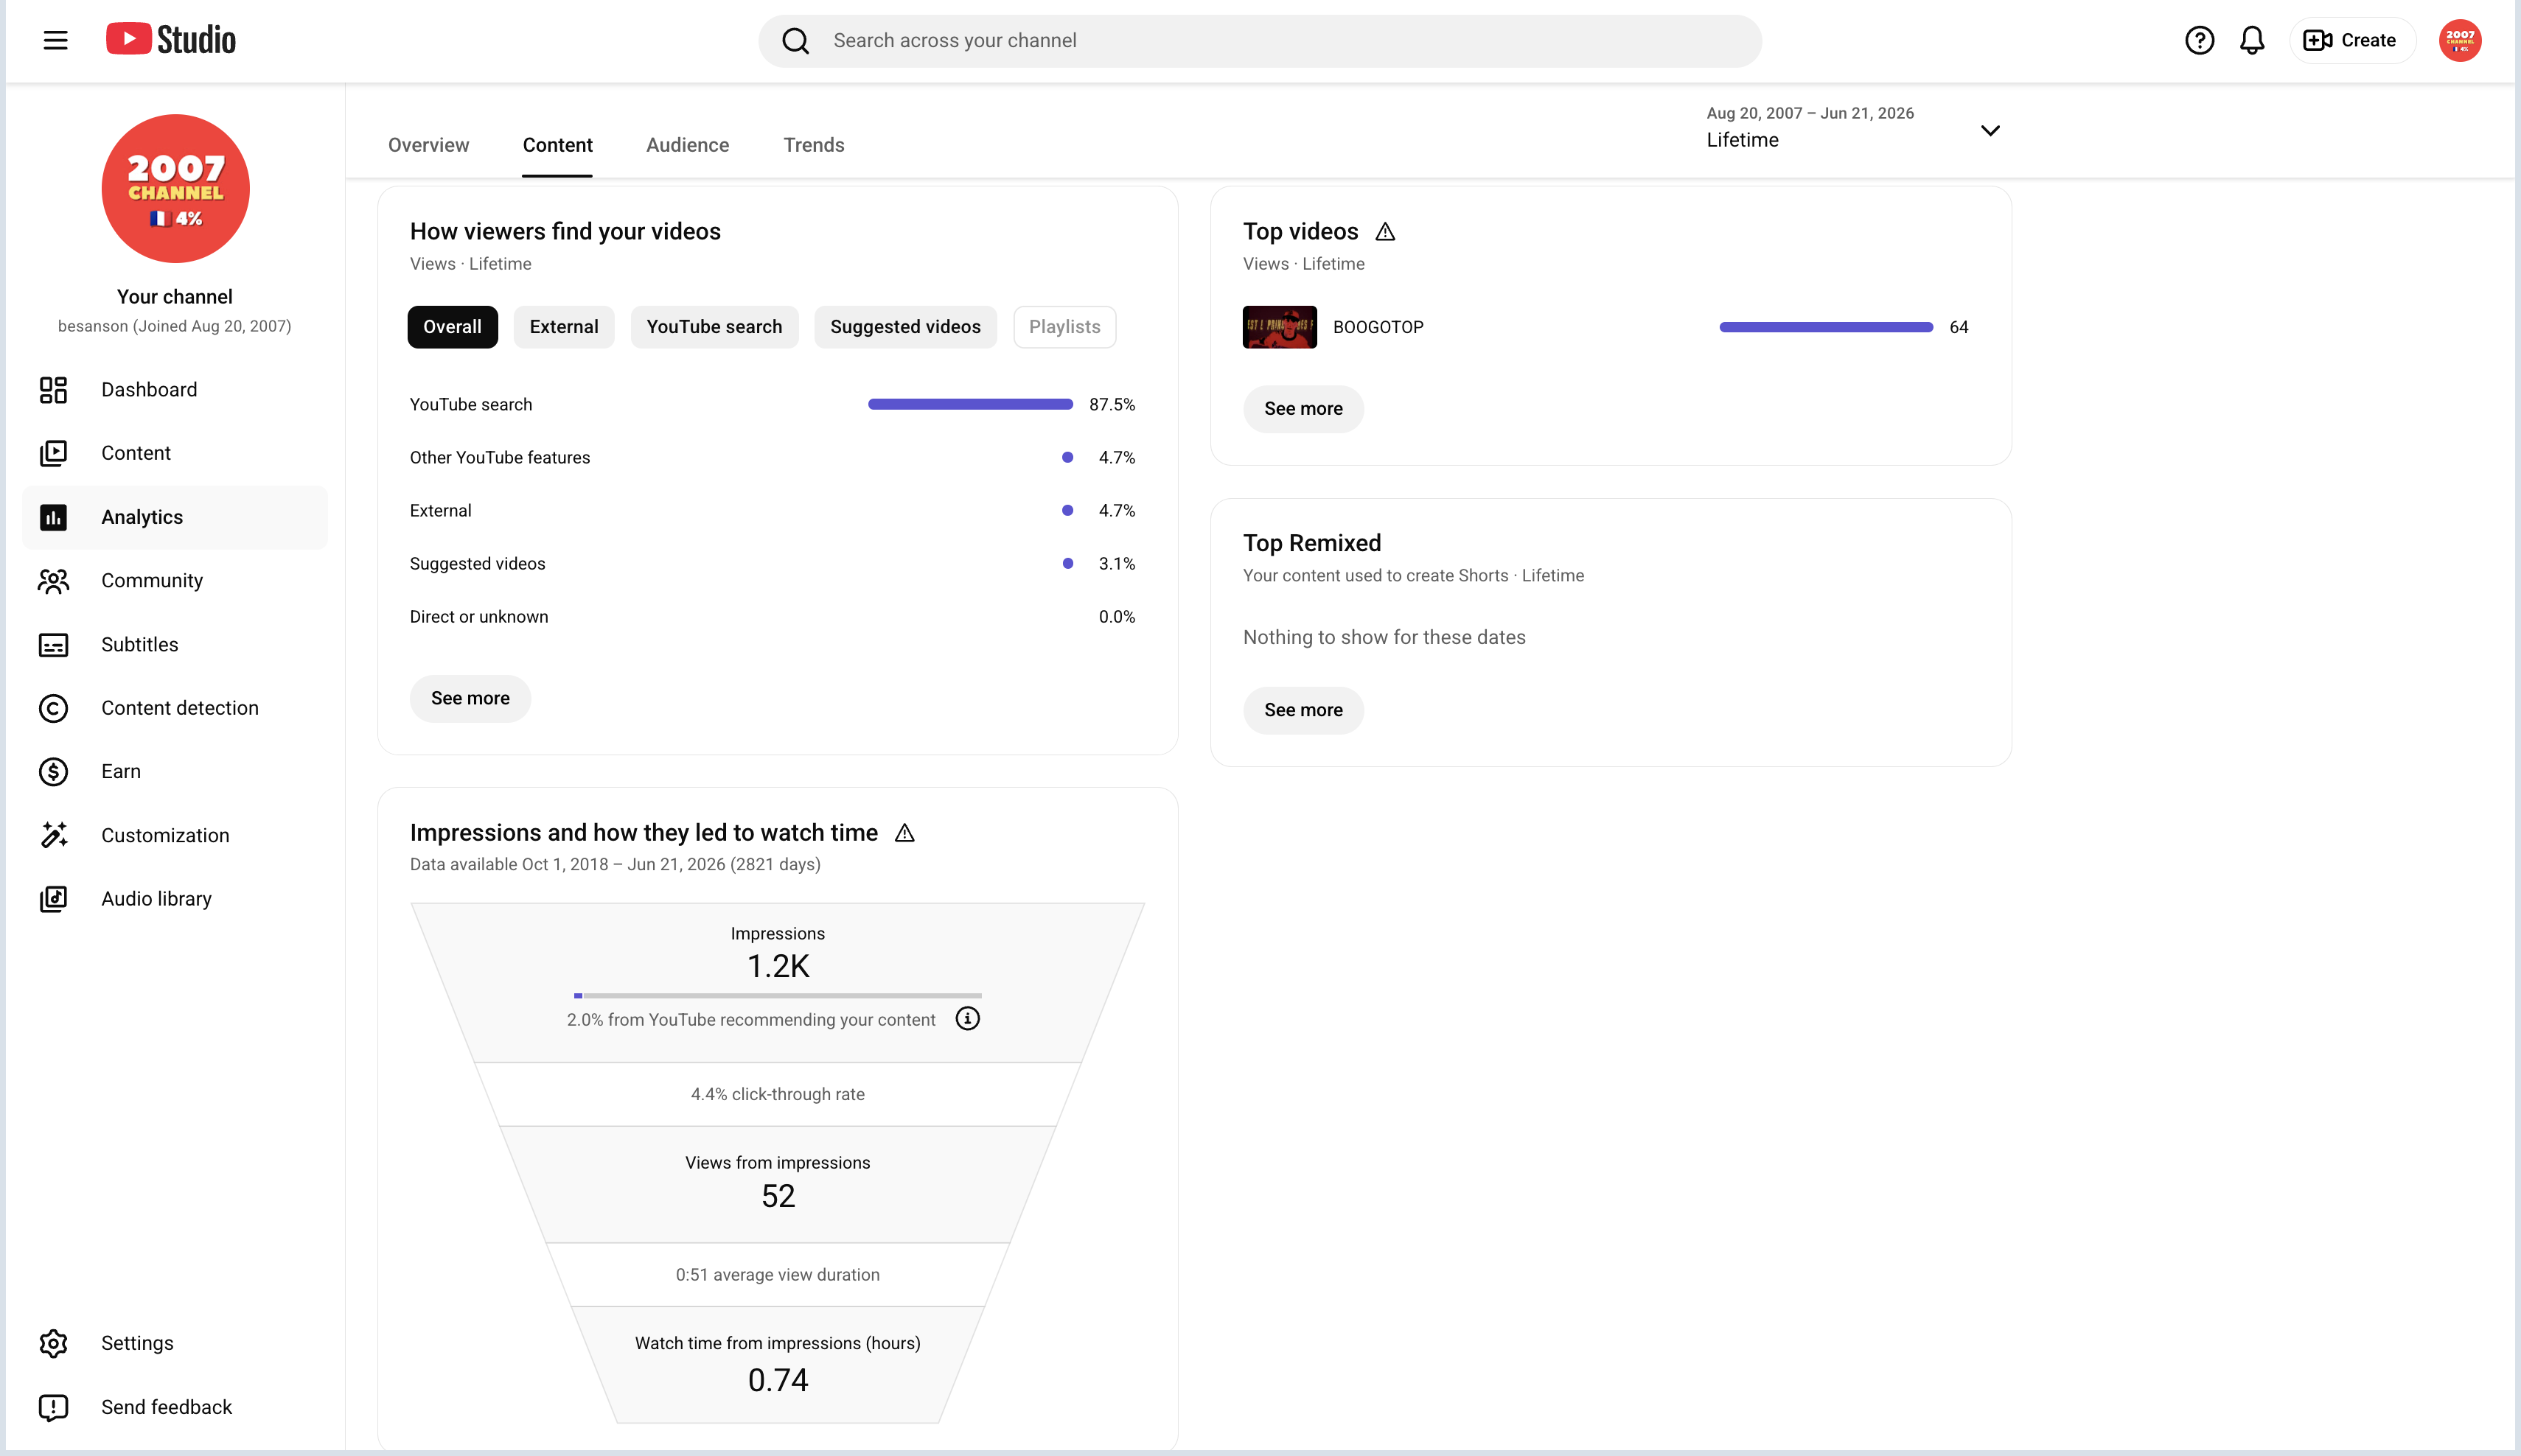
Task: Click See more under Top videos
Action: tap(1303, 408)
